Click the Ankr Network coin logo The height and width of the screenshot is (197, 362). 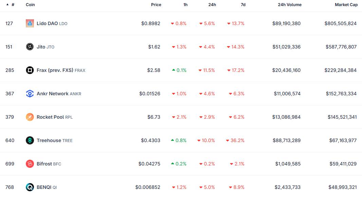(x=30, y=94)
